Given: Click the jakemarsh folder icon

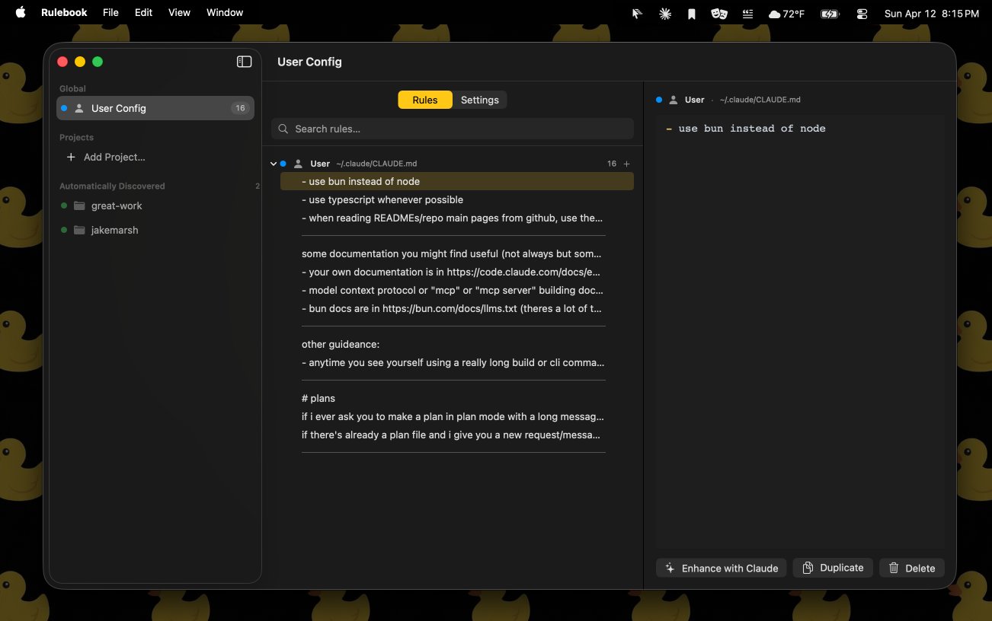Looking at the screenshot, I should click(79, 230).
